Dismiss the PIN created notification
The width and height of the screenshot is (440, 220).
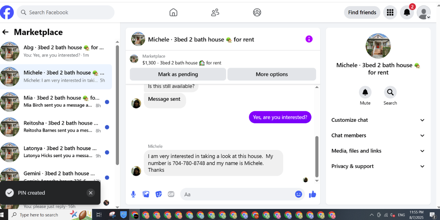90,193
